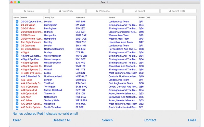Toggle checkbox for A C Allen
This screenshot has width=204, height=127.
(x=17, y=97)
